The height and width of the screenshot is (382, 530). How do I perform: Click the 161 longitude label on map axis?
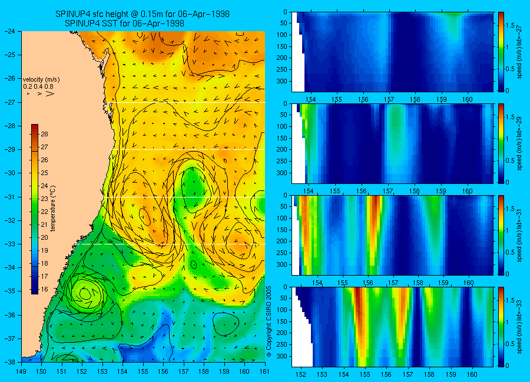pos(265,371)
